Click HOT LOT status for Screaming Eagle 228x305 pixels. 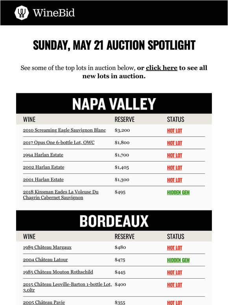[x=175, y=131]
